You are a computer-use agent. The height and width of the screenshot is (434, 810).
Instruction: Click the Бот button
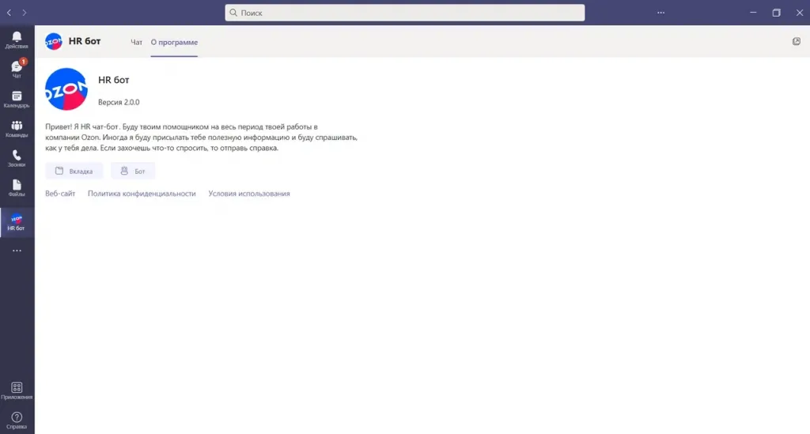(133, 171)
